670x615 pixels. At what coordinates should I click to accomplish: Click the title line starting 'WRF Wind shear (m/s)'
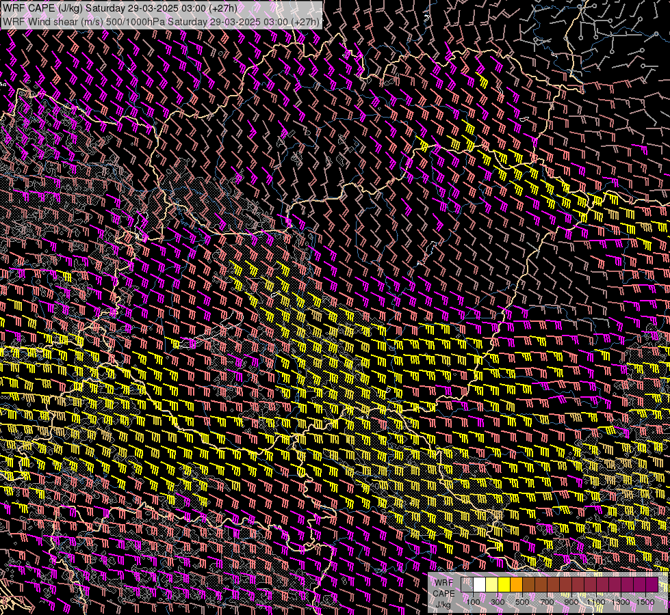pos(161,22)
